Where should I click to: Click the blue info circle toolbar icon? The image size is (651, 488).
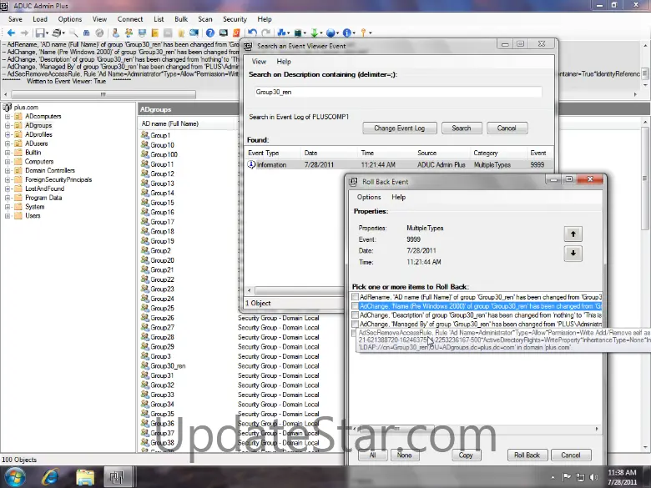(346, 33)
